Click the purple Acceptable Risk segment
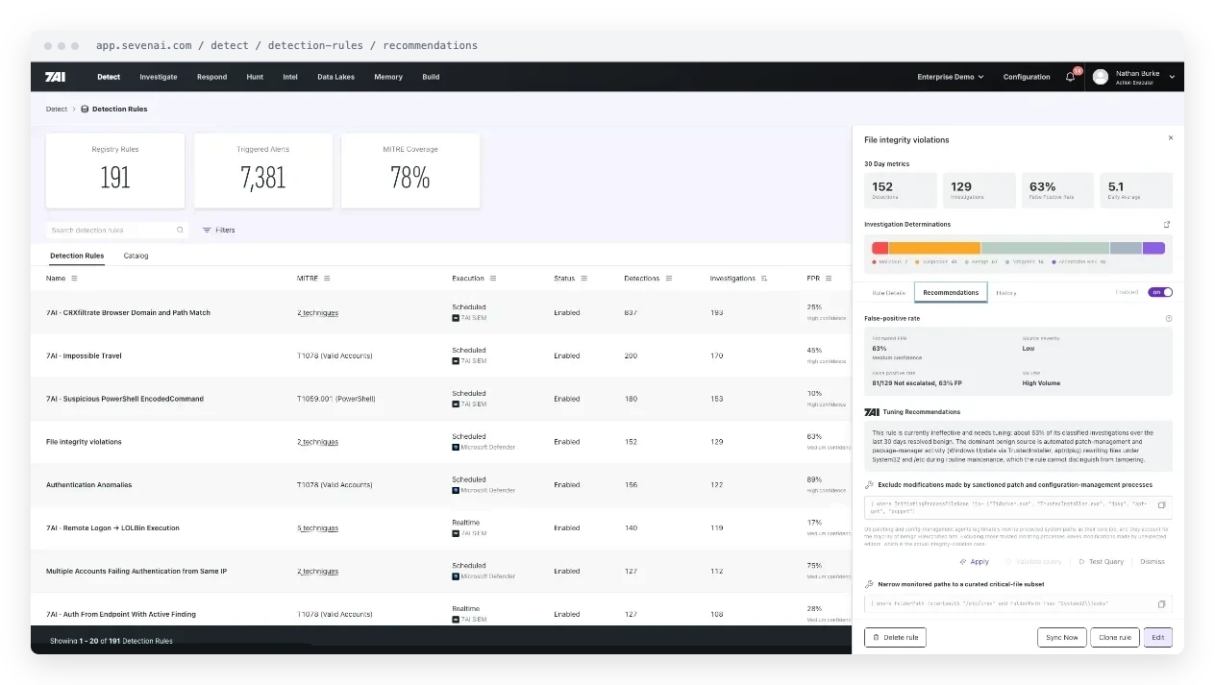 click(1153, 248)
